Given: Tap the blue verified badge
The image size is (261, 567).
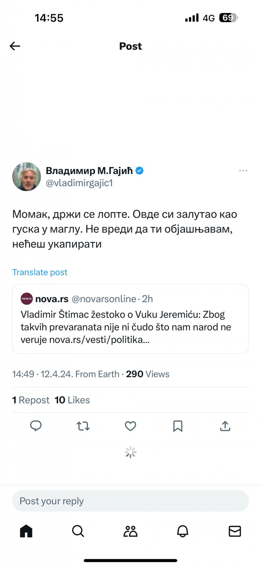Looking at the screenshot, I should tap(139, 171).
